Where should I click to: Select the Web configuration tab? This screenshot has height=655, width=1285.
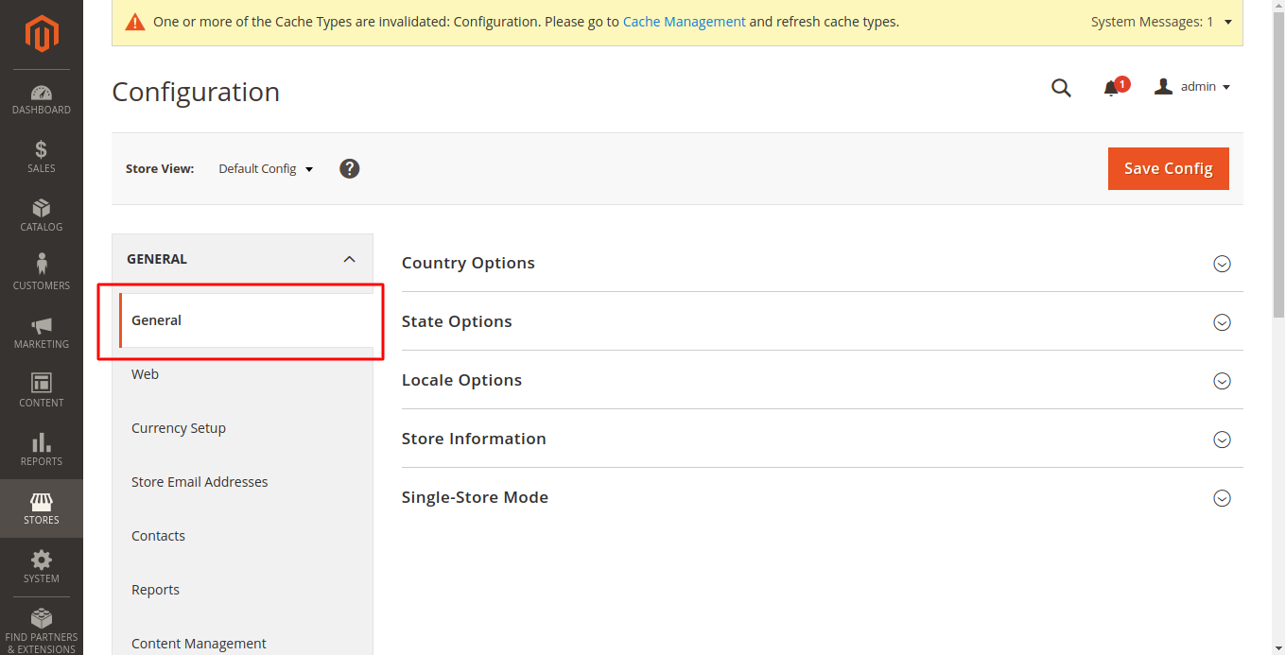242,374
